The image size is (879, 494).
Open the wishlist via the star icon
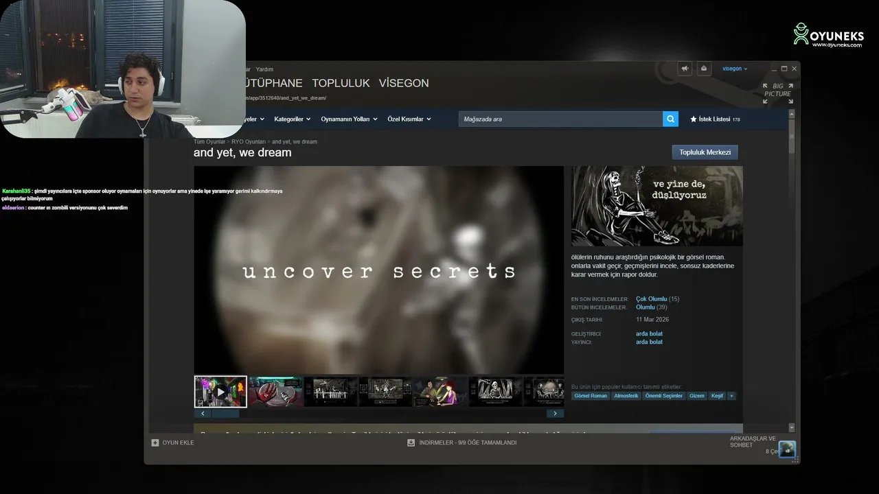(x=694, y=119)
